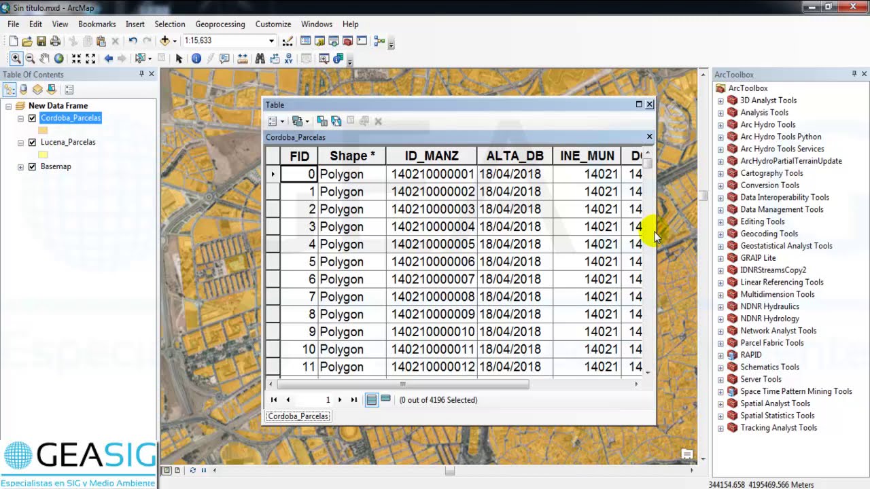Image resolution: width=870 pixels, height=489 pixels.
Task: Select the Cordoba_Parcelas table tab
Action: [298, 416]
